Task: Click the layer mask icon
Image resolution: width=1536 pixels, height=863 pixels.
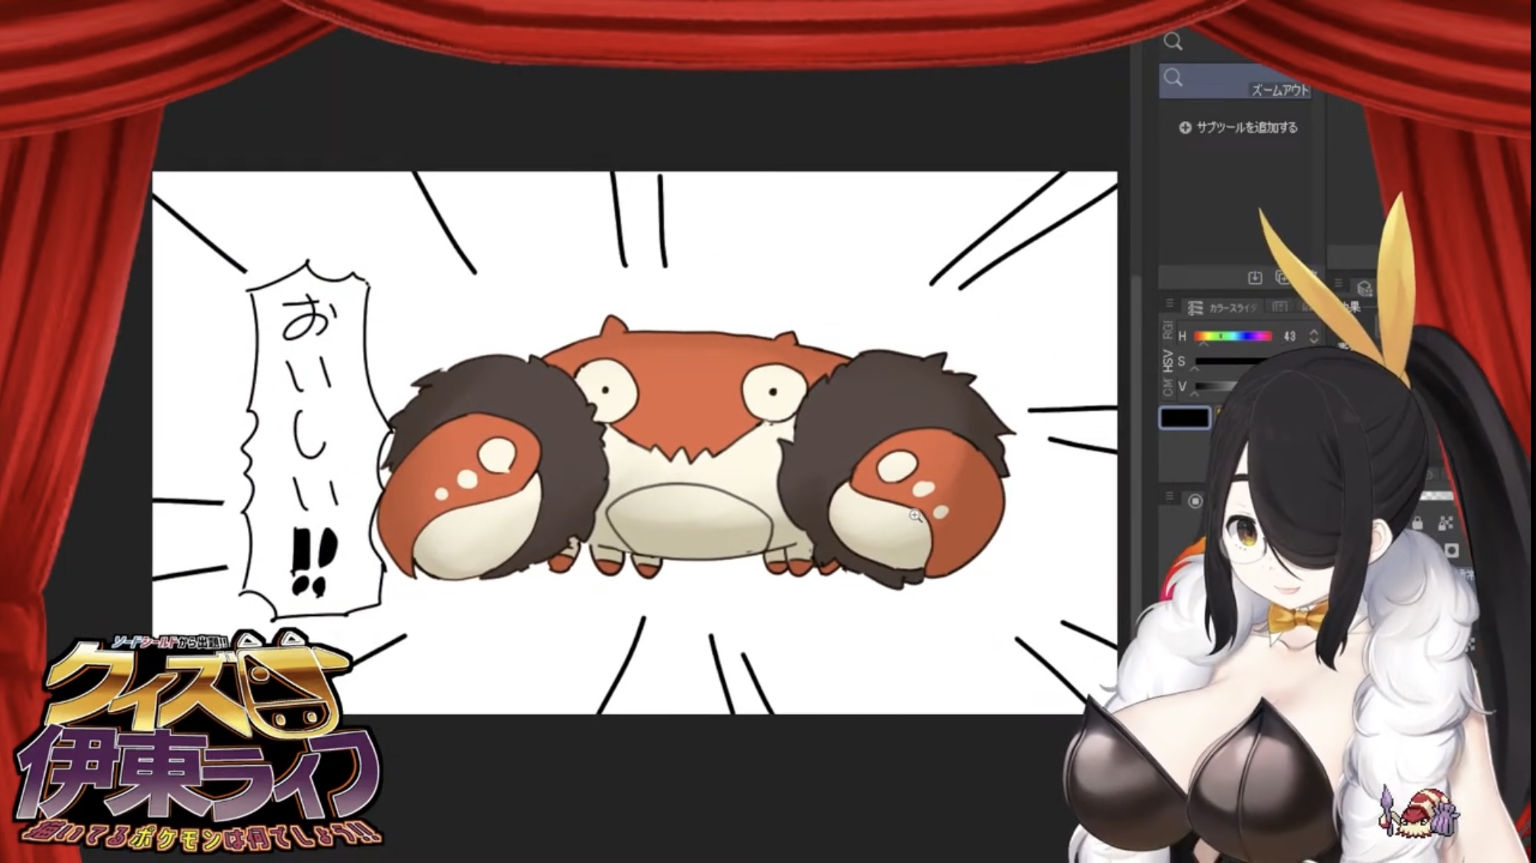Action: point(1451,550)
